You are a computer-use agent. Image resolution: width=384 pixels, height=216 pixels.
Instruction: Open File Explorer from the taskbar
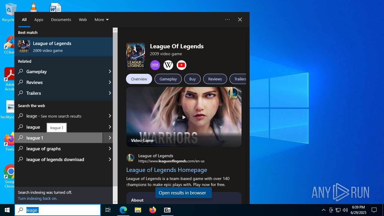(138, 210)
